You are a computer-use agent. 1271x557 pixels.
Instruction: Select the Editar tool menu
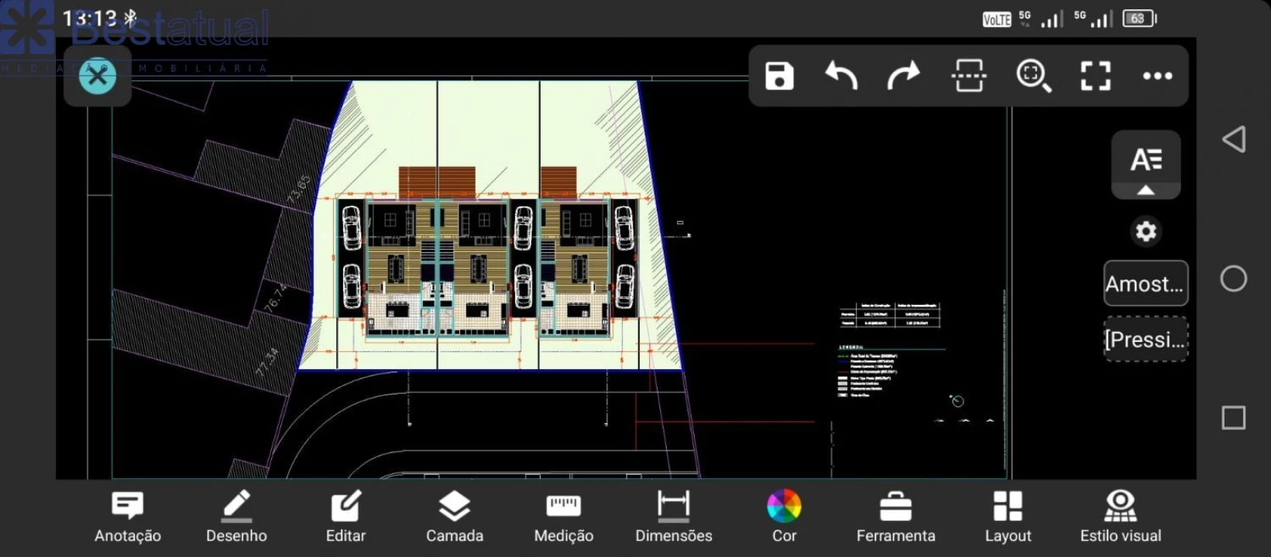[x=345, y=517]
